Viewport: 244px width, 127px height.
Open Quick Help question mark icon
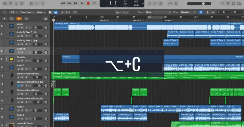click(16, 3)
